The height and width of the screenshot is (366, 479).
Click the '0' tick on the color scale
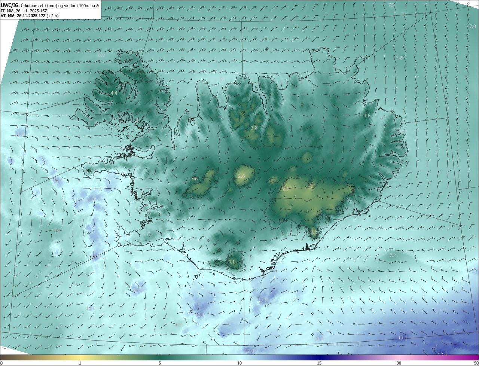(1, 363)
